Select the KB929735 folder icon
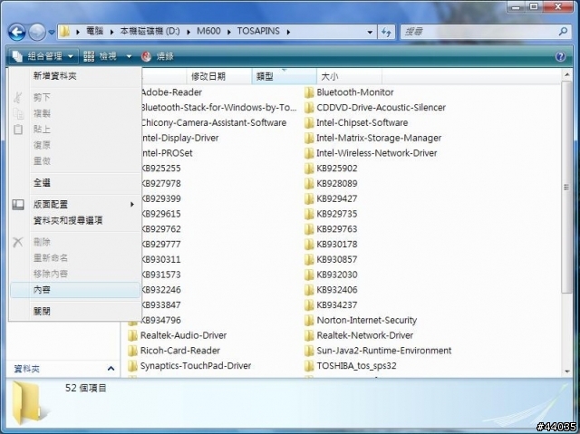 [x=309, y=214]
